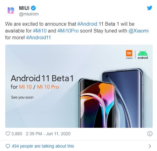Screen dimensions: 157x151
Task: Visit the @Xiaomi mention
Action: [x=138, y=31]
